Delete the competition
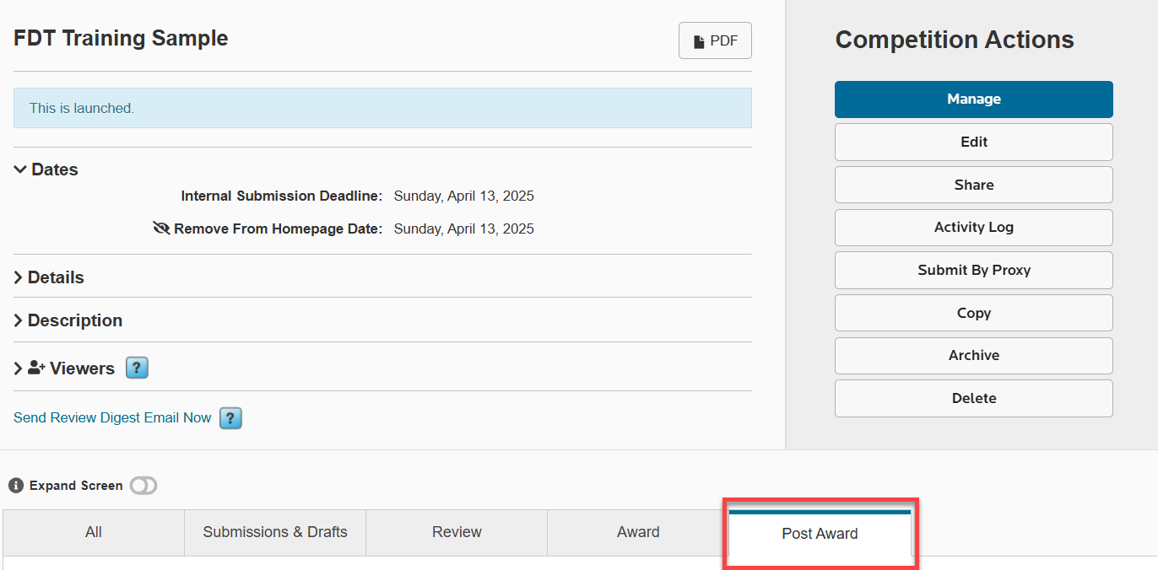Viewport: 1158px width, 570px height. [x=973, y=398]
